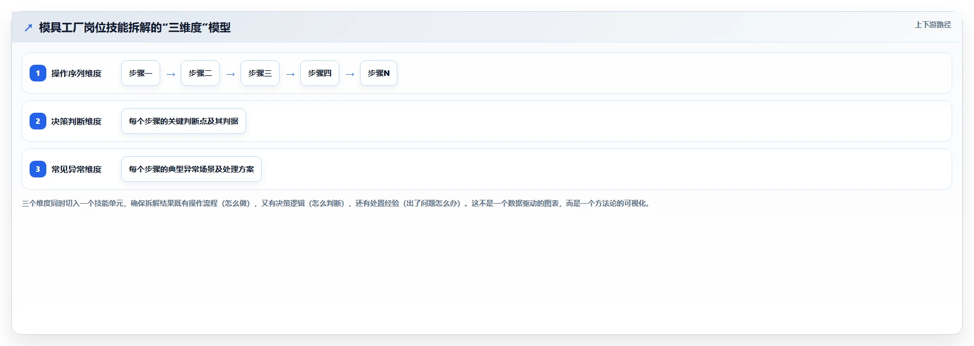Screen dimensions: 974x346
Task: Click the number 3 badge icon
Action: click(38, 169)
